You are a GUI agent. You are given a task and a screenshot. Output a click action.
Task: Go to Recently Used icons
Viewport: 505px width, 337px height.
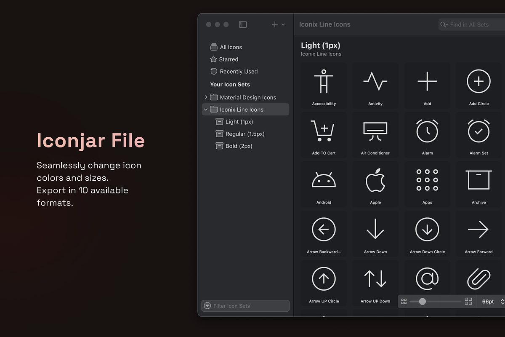(238, 72)
